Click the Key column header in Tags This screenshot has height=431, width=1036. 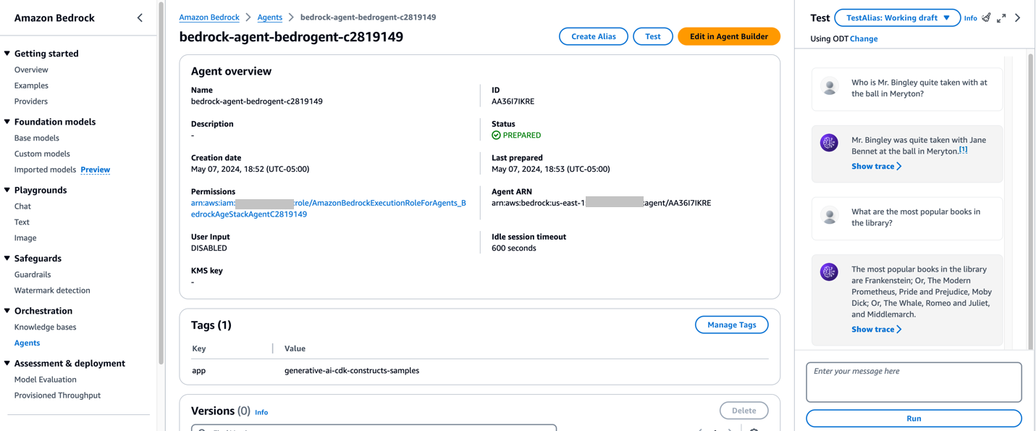click(199, 349)
